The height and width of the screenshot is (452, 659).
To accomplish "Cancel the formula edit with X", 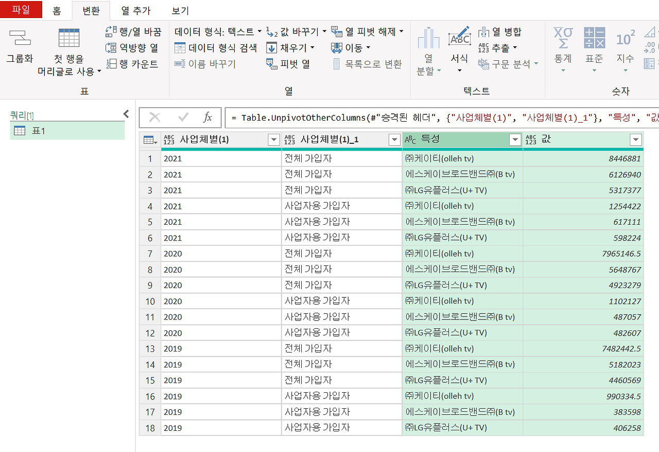I will pos(154,118).
